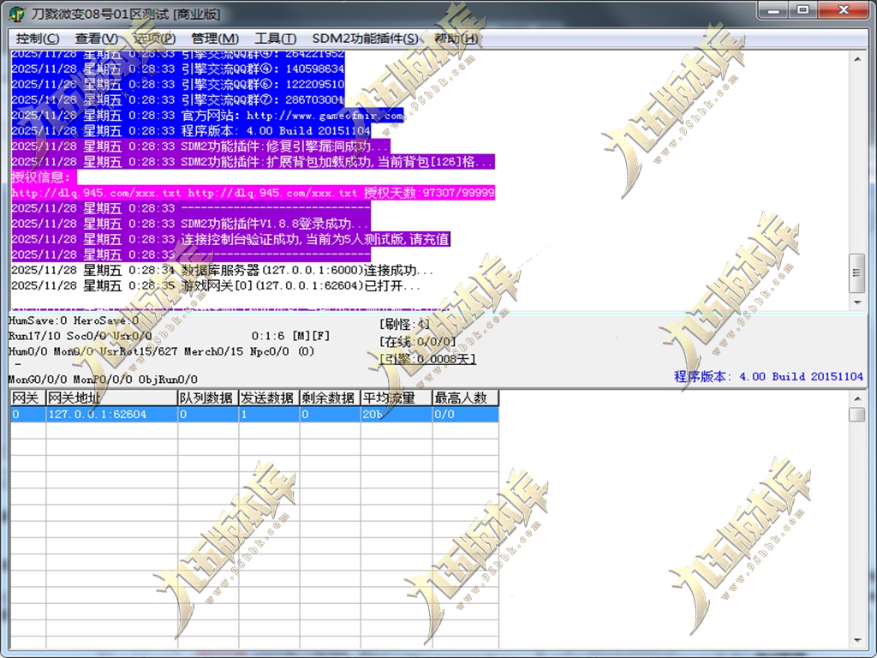The width and height of the screenshot is (877, 658).
Task: Open the SDM2功能插件(S) menu
Action: click(x=365, y=39)
